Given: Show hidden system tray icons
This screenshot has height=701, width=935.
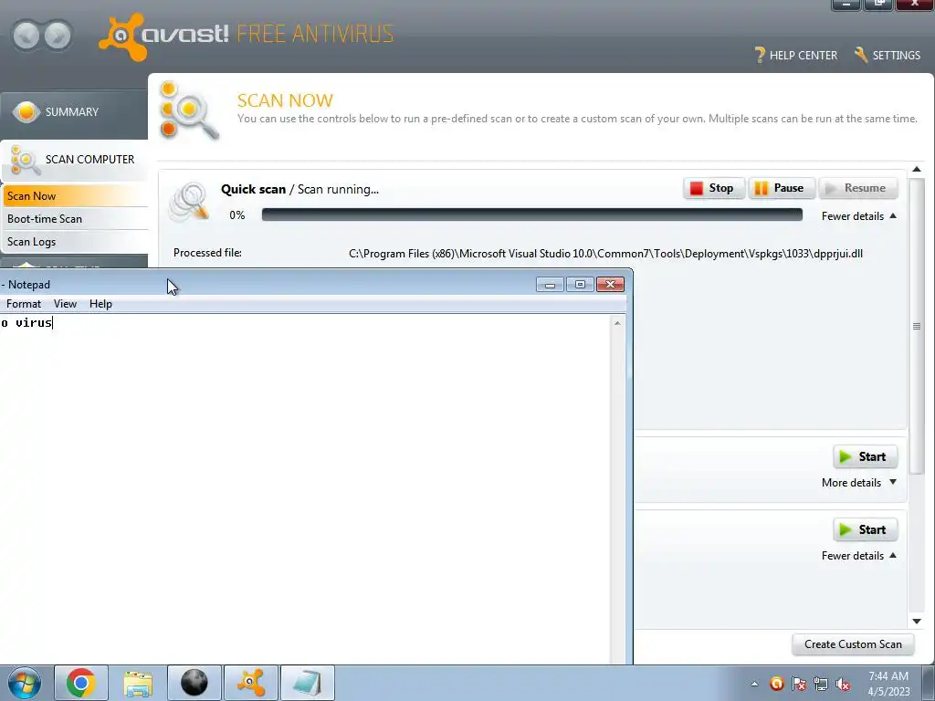Looking at the screenshot, I should (x=755, y=684).
